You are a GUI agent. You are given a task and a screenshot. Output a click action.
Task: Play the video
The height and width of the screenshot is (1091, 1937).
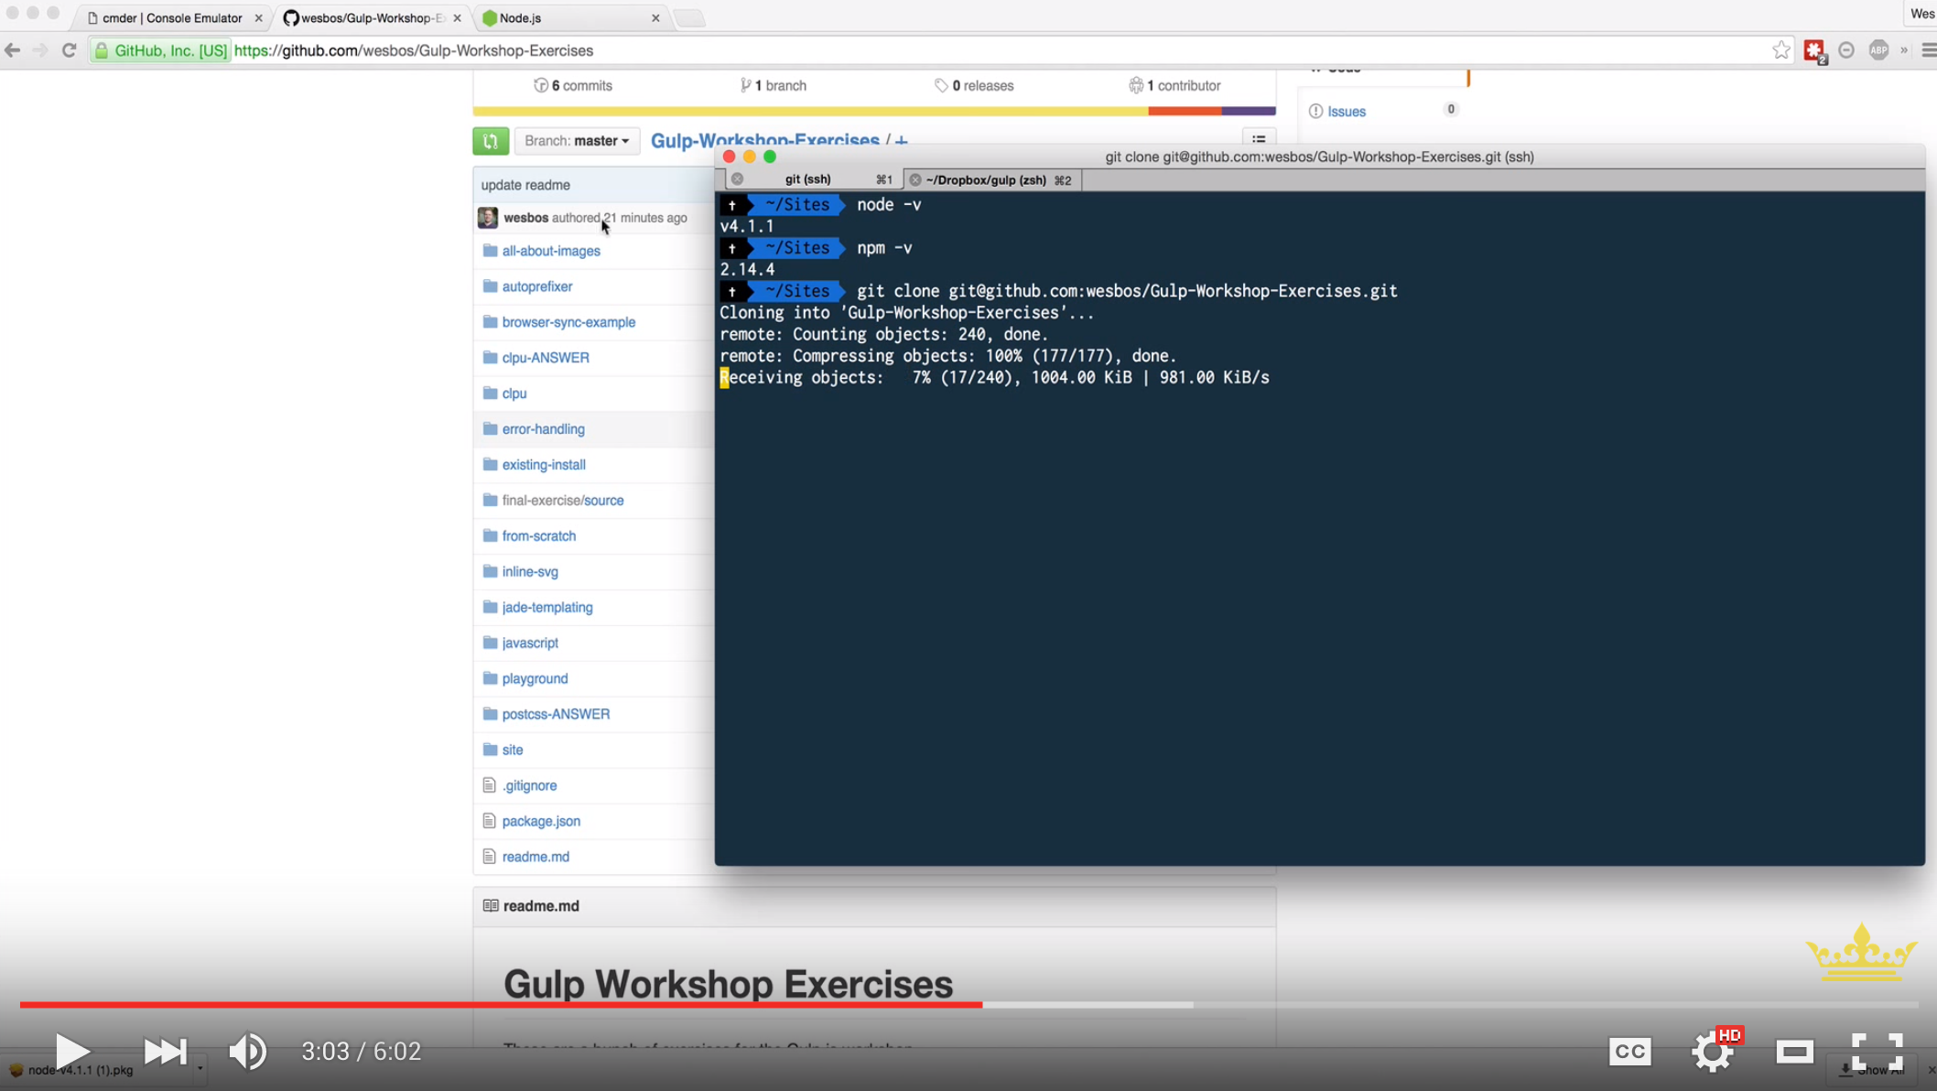[x=72, y=1051]
